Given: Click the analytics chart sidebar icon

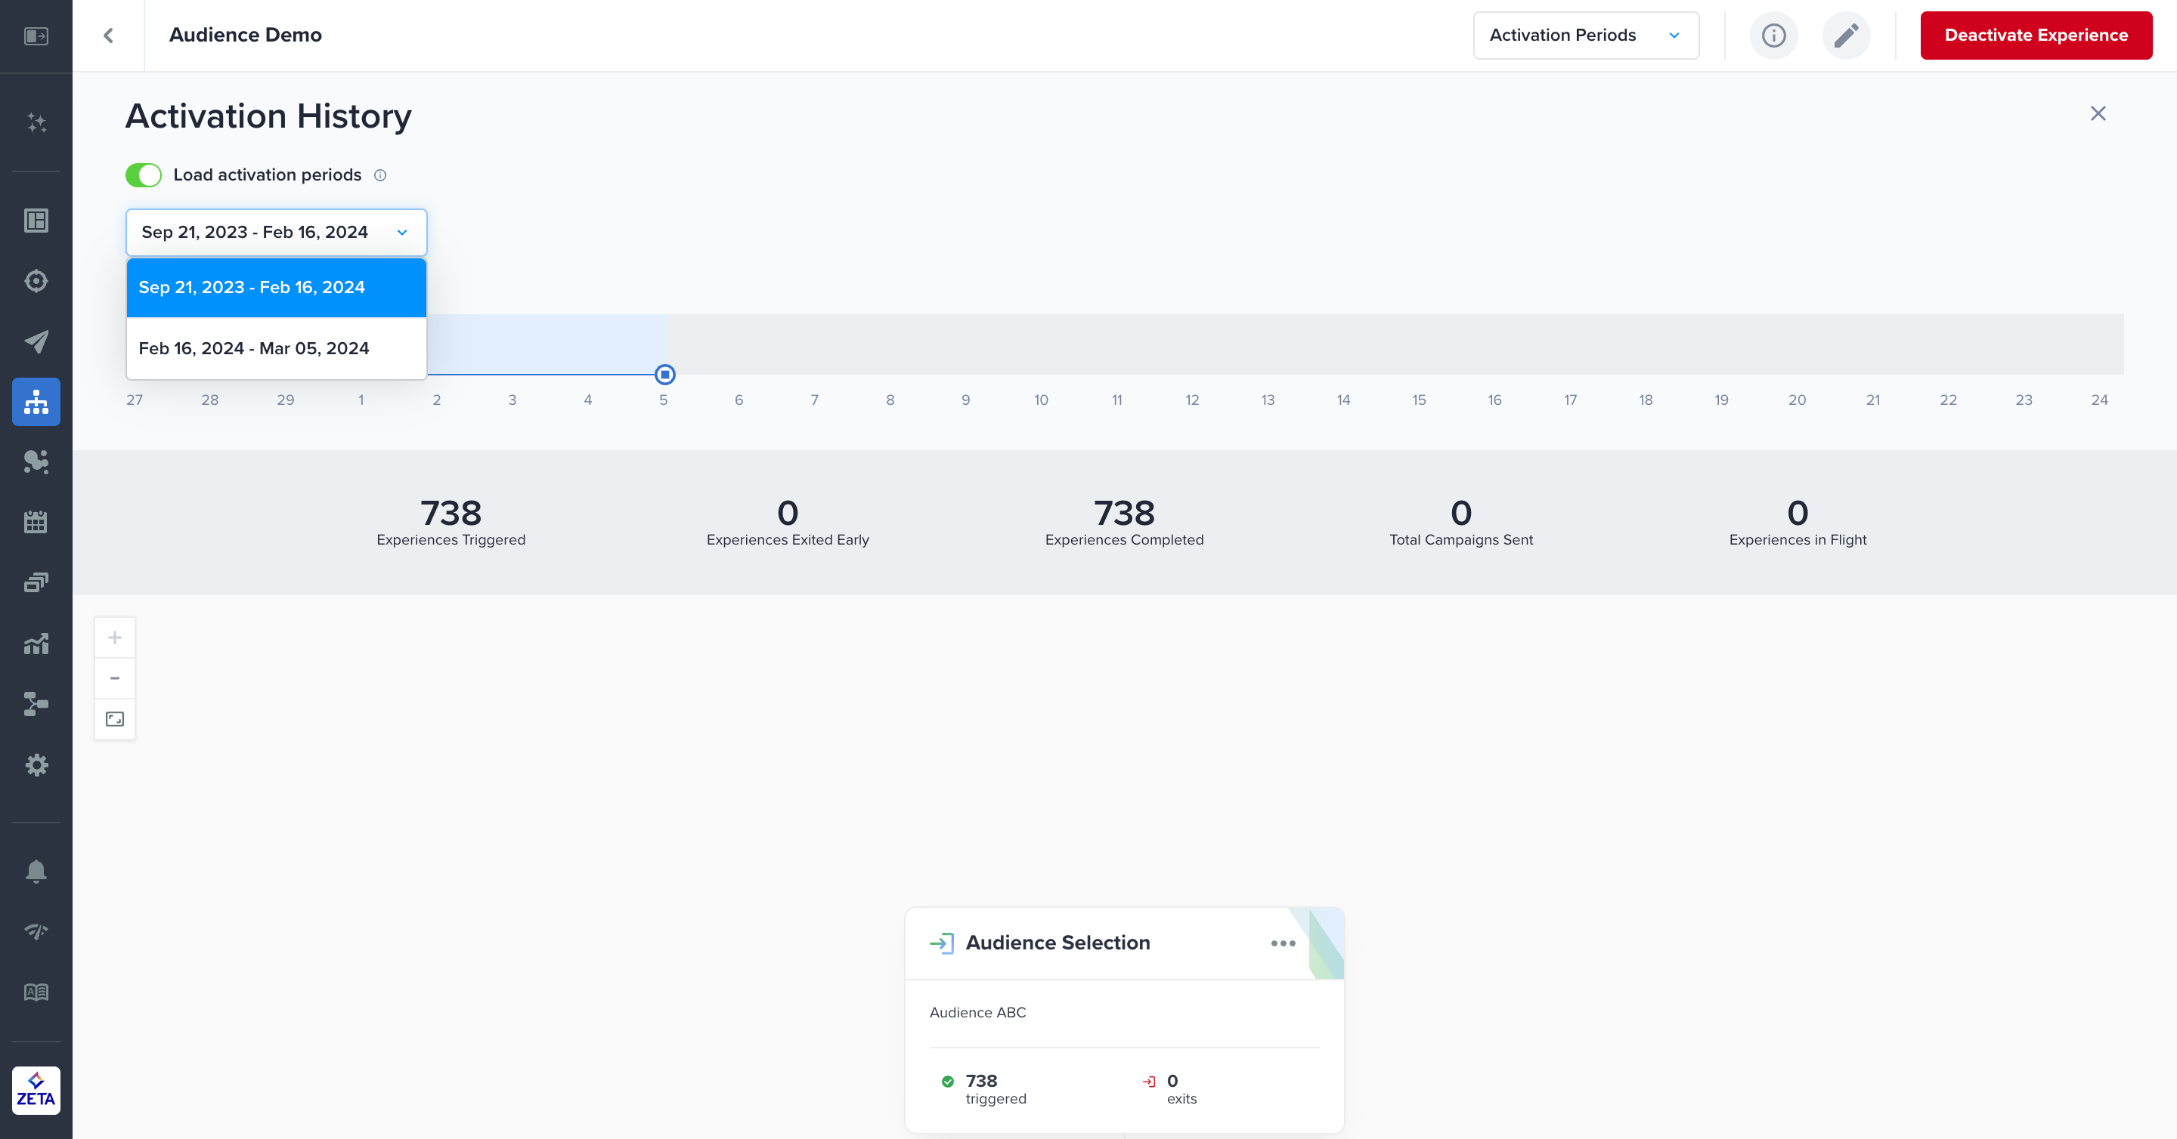Looking at the screenshot, I should coord(36,644).
